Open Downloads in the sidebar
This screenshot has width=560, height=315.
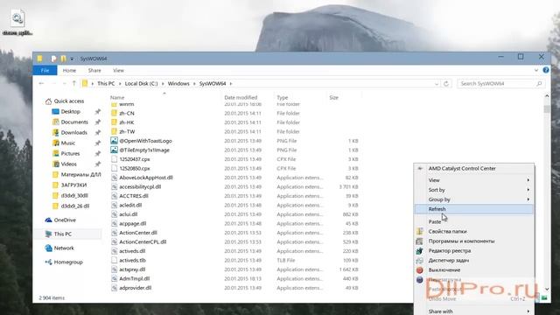[x=73, y=132]
